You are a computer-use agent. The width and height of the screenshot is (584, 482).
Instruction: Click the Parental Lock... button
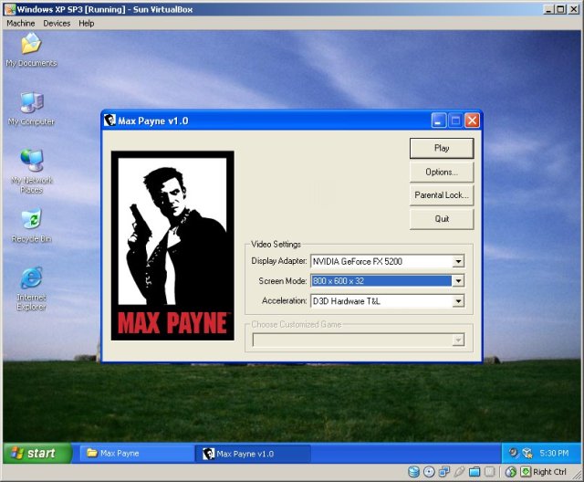pyautogui.click(x=442, y=195)
